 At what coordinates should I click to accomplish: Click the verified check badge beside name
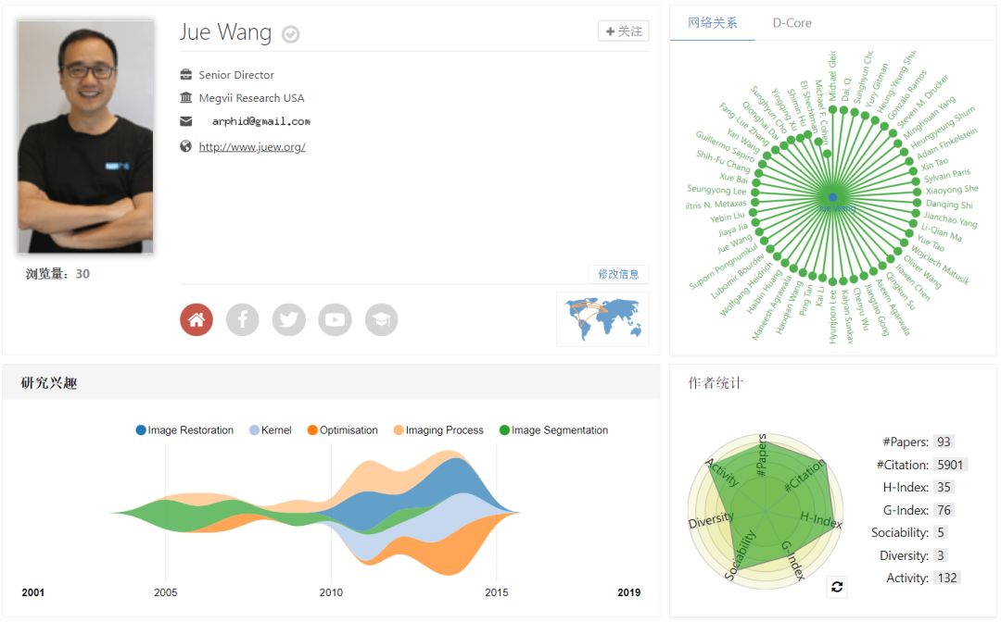point(290,34)
